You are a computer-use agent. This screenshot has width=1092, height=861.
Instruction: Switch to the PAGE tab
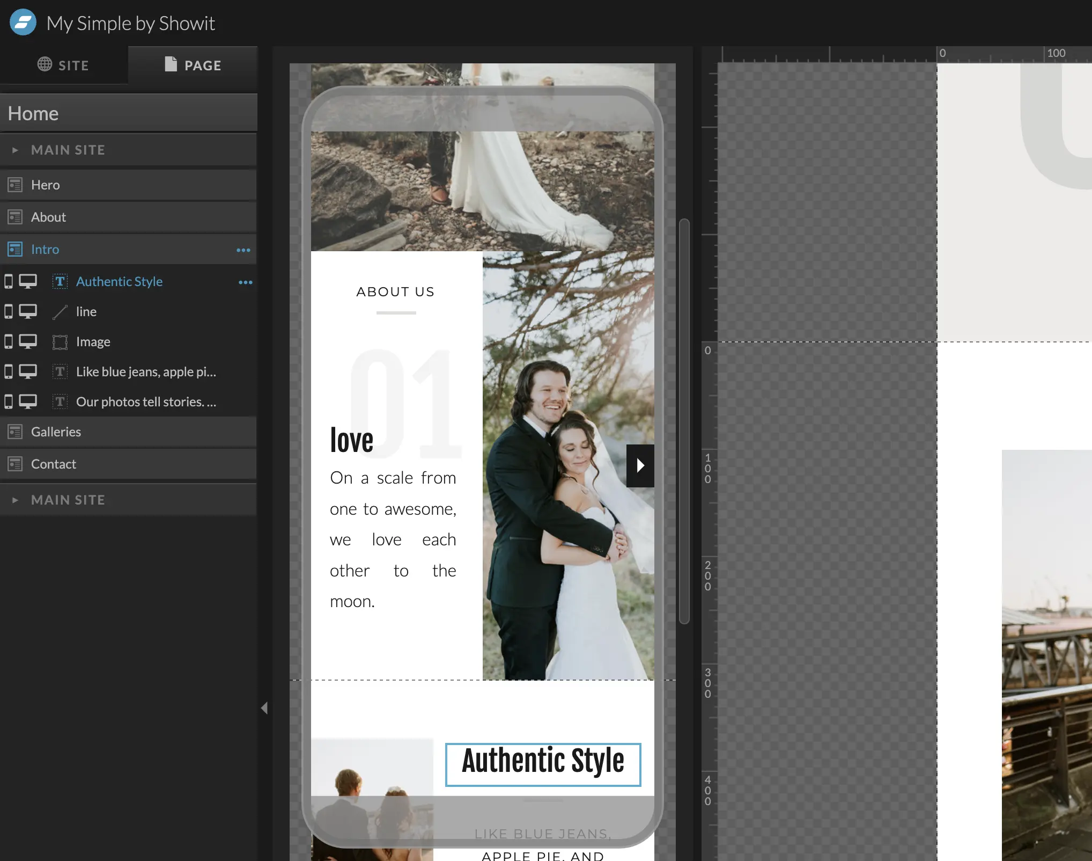193,64
